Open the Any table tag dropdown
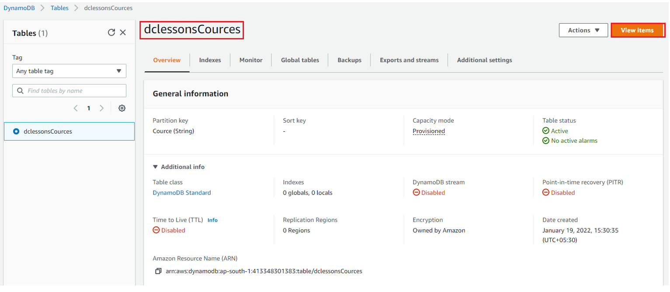The height and width of the screenshot is (292, 670). (69, 71)
